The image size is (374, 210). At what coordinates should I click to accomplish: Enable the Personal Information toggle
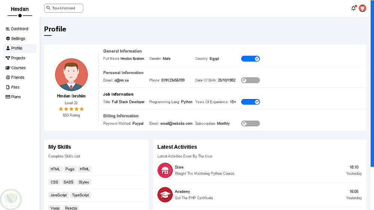click(x=250, y=80)
